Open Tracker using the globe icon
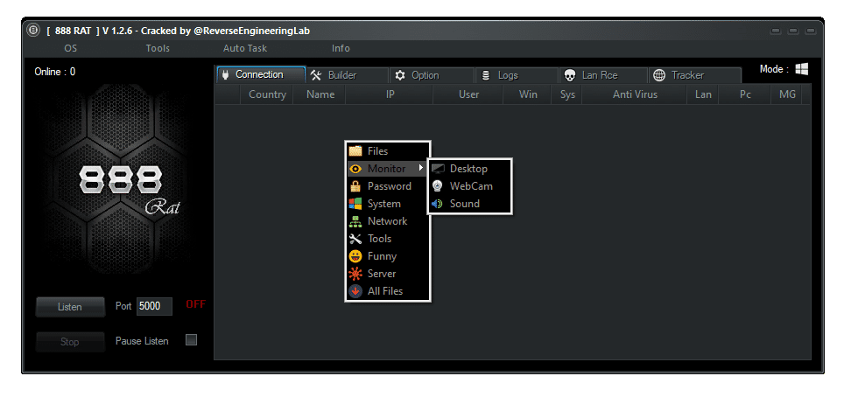 click(x=659, y=75)
